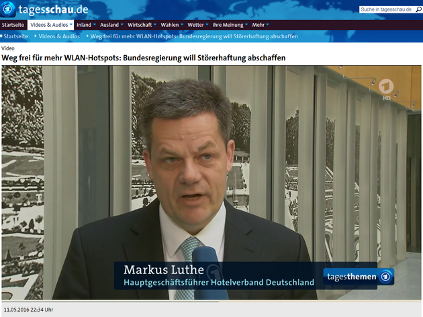Open the Startseite menu item
The width and height of the screenshot is (423, 317).
tap(13, 25)
